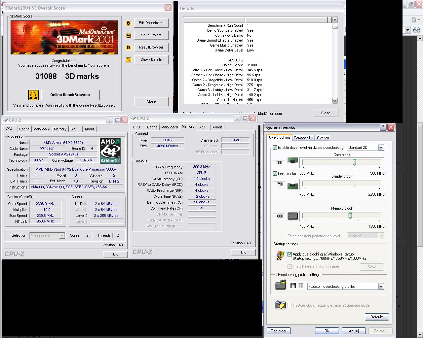Click the 3DMark2001 banner image
This screenshot has width=423, height=338.
coord(64,37)
